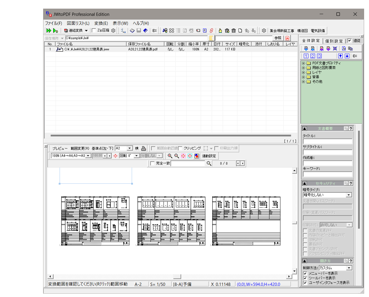Click the blue up arrow in settings panel

(x=341, y=56)
